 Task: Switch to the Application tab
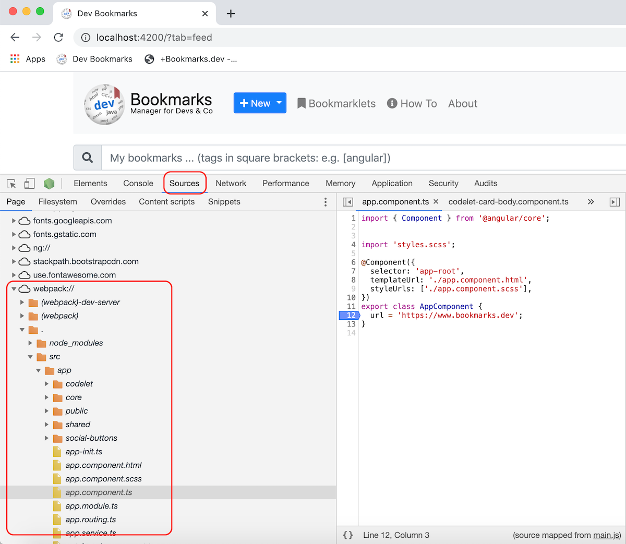coord(392,183)
